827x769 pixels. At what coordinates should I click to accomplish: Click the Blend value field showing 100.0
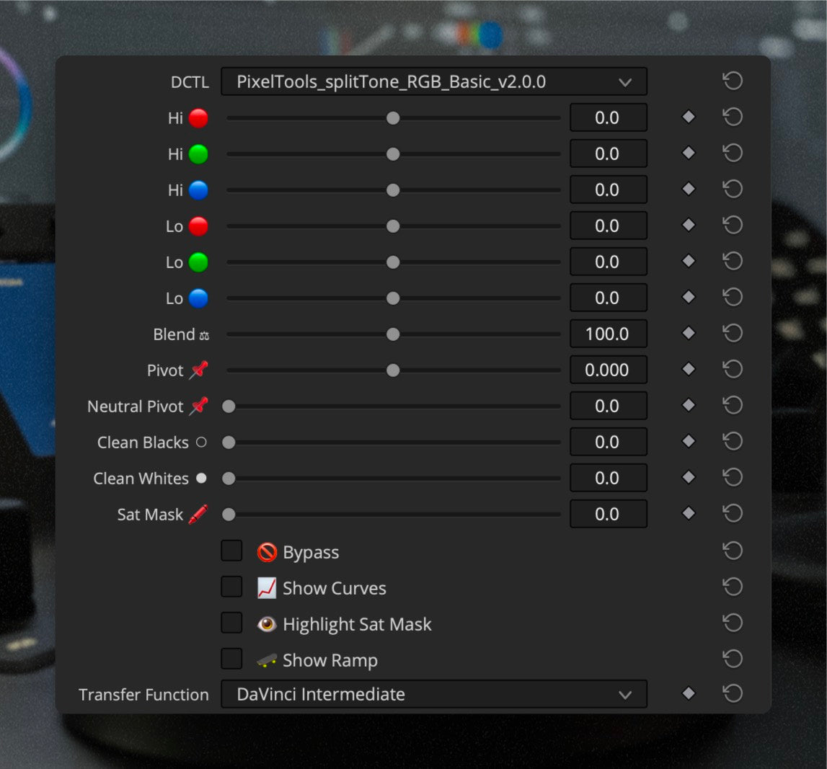(x=608, y=334)
